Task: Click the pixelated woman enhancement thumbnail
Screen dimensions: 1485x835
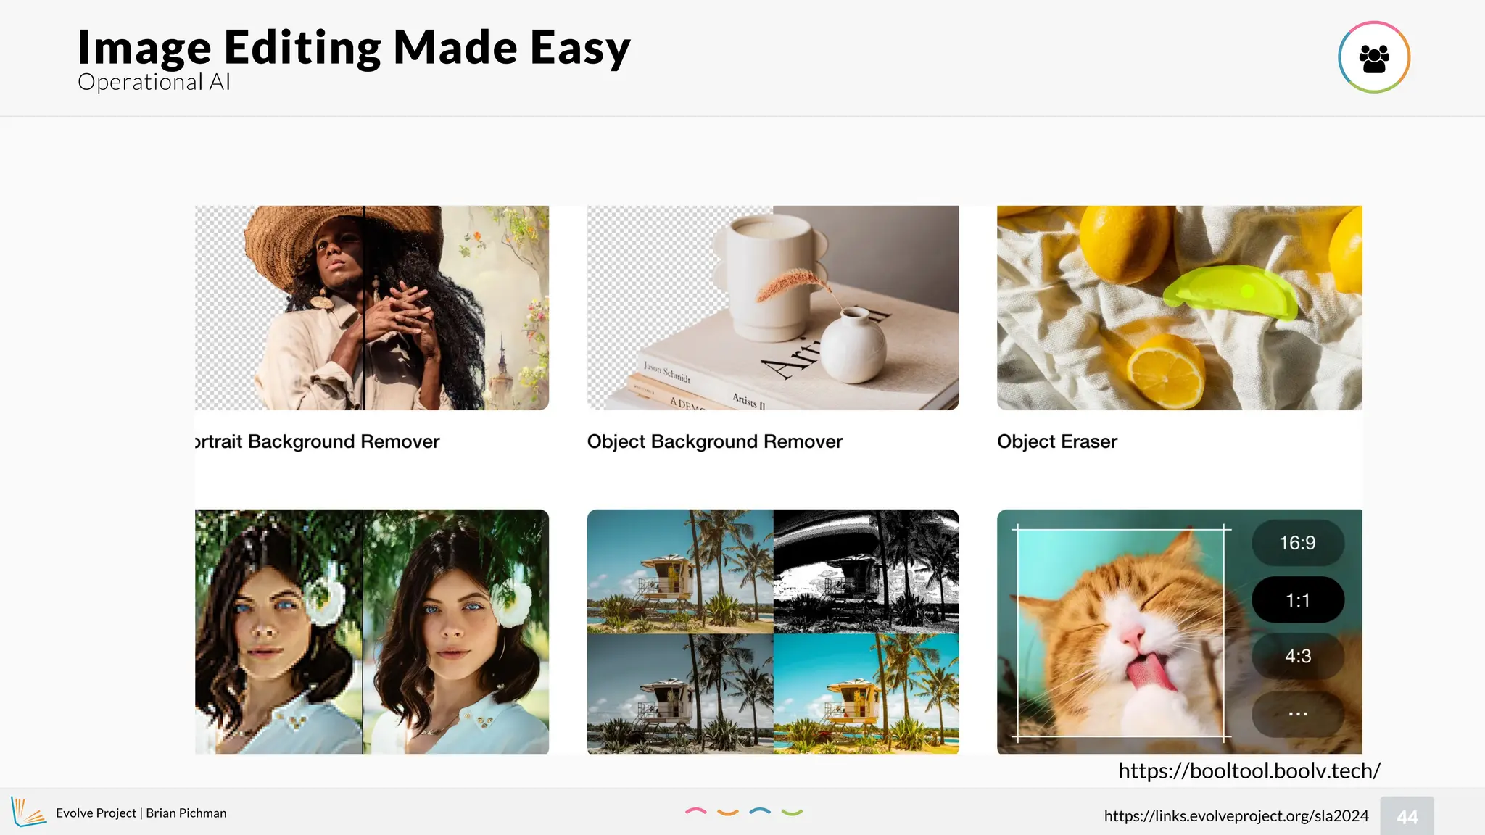Action: tap(372, 631)
